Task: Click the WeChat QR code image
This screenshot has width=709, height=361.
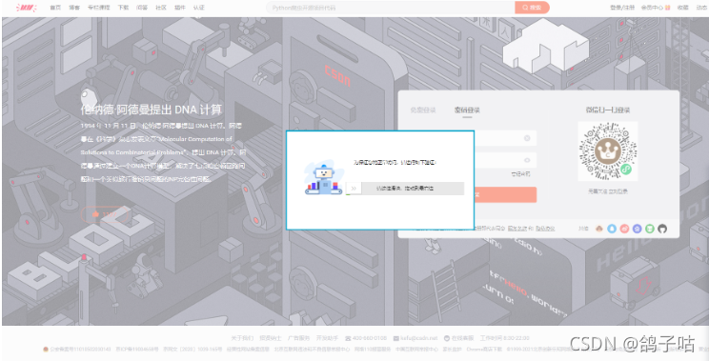Action: click(x=608, y=150)
